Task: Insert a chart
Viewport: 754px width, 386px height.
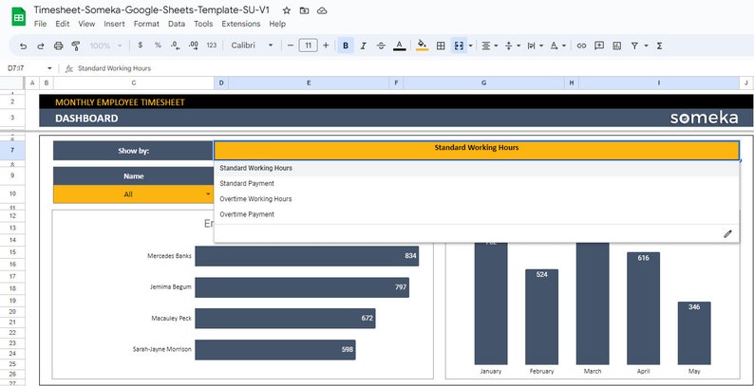Action: (617, 46)
